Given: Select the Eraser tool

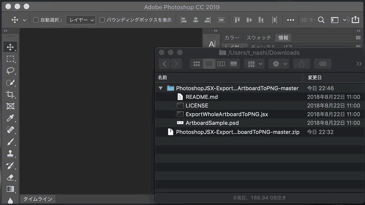Looking at the screenshot, I should [10, 177].
